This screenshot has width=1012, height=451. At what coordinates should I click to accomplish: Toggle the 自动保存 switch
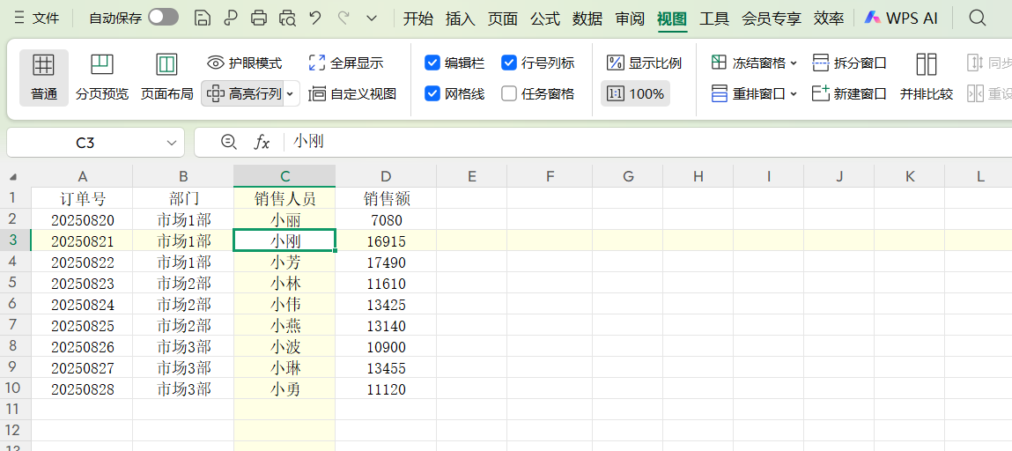point(163,18)
